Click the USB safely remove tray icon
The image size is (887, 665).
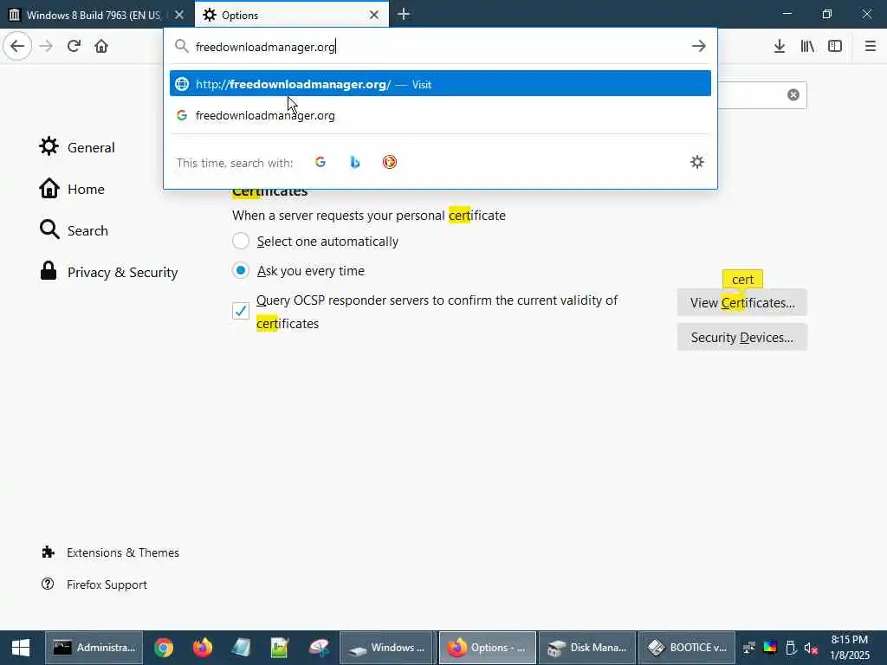coord(791,648)
